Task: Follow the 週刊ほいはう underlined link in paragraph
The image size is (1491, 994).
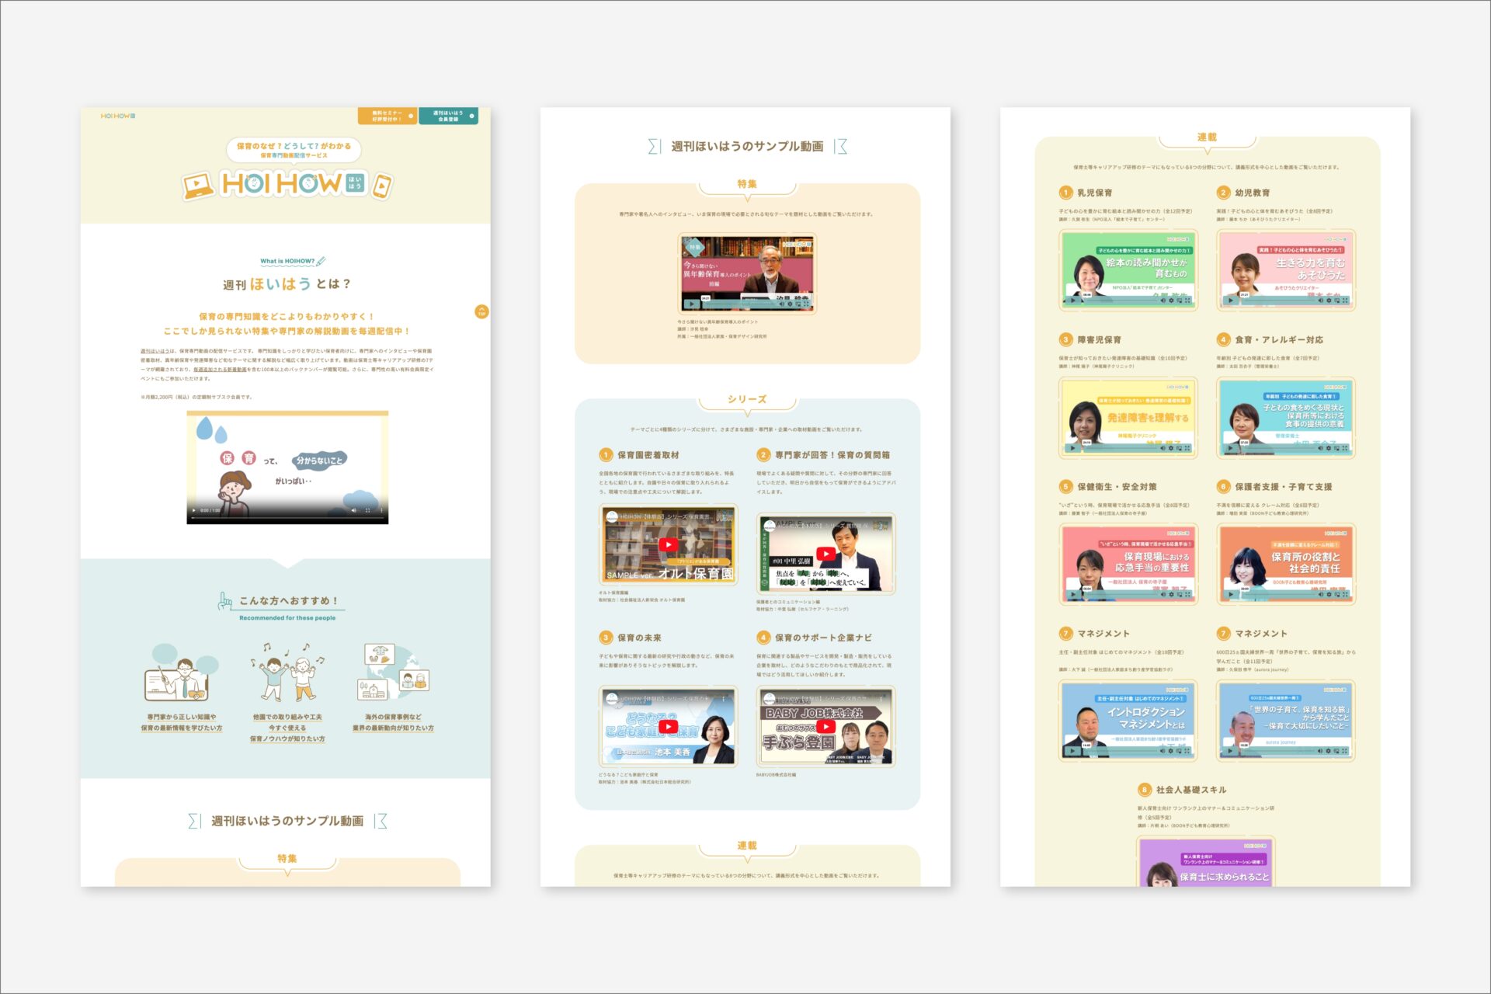Action: (x=154, y=351)
